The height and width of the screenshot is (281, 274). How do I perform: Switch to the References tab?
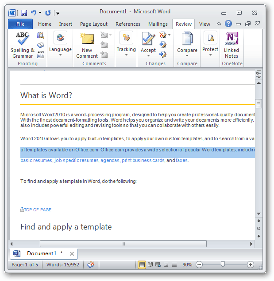point(128,24)
